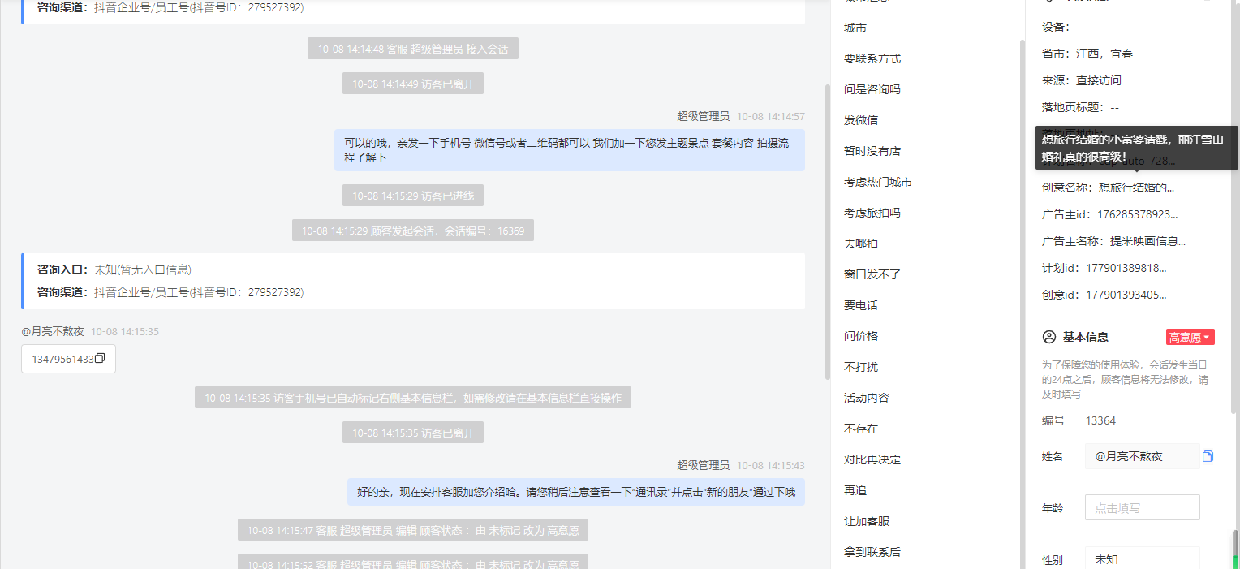Select the 发微信 quick reply

coord(861,120)
